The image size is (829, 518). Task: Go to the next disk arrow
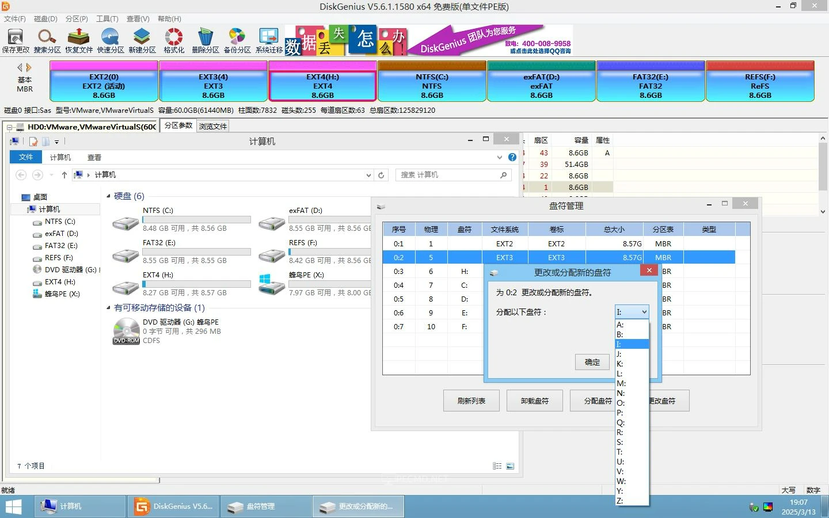click(x=29, y=67)
